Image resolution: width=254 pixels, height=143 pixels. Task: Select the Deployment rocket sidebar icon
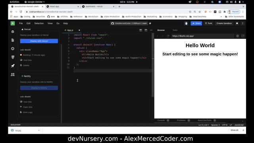(x=13, y=66)
